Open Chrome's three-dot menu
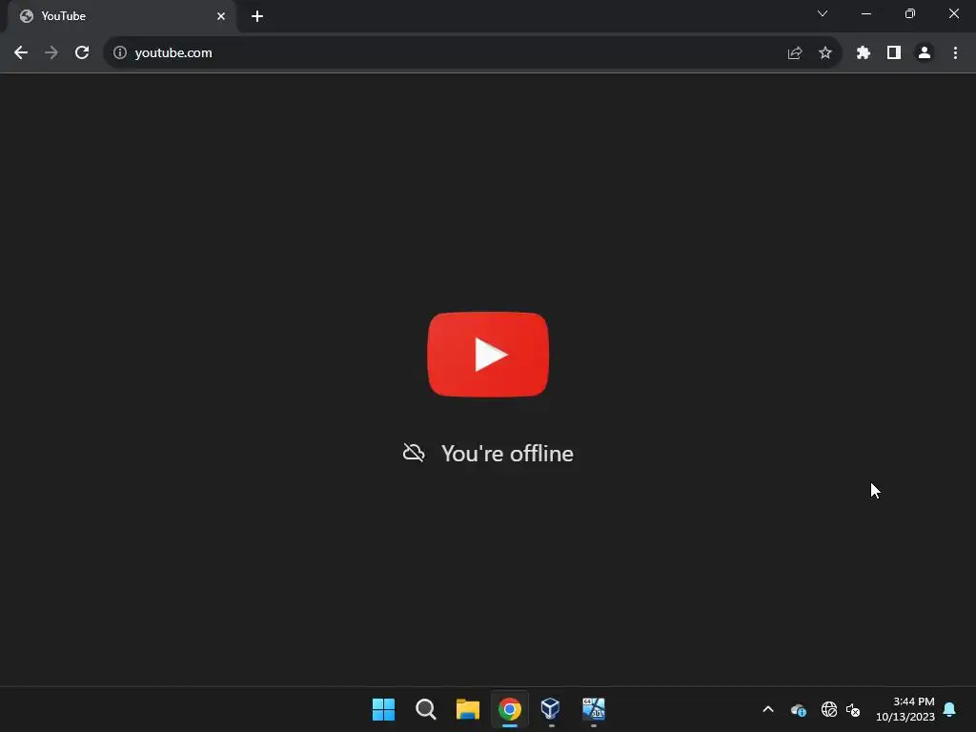Viewport: 976px width, 732px height. click(x=955, y=53)
